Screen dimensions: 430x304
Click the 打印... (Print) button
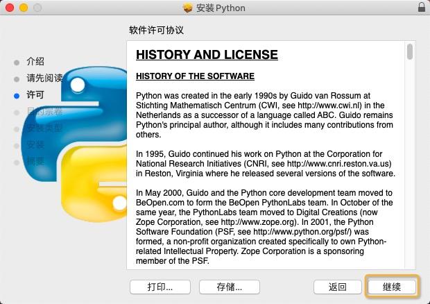[x=160, y=287]
